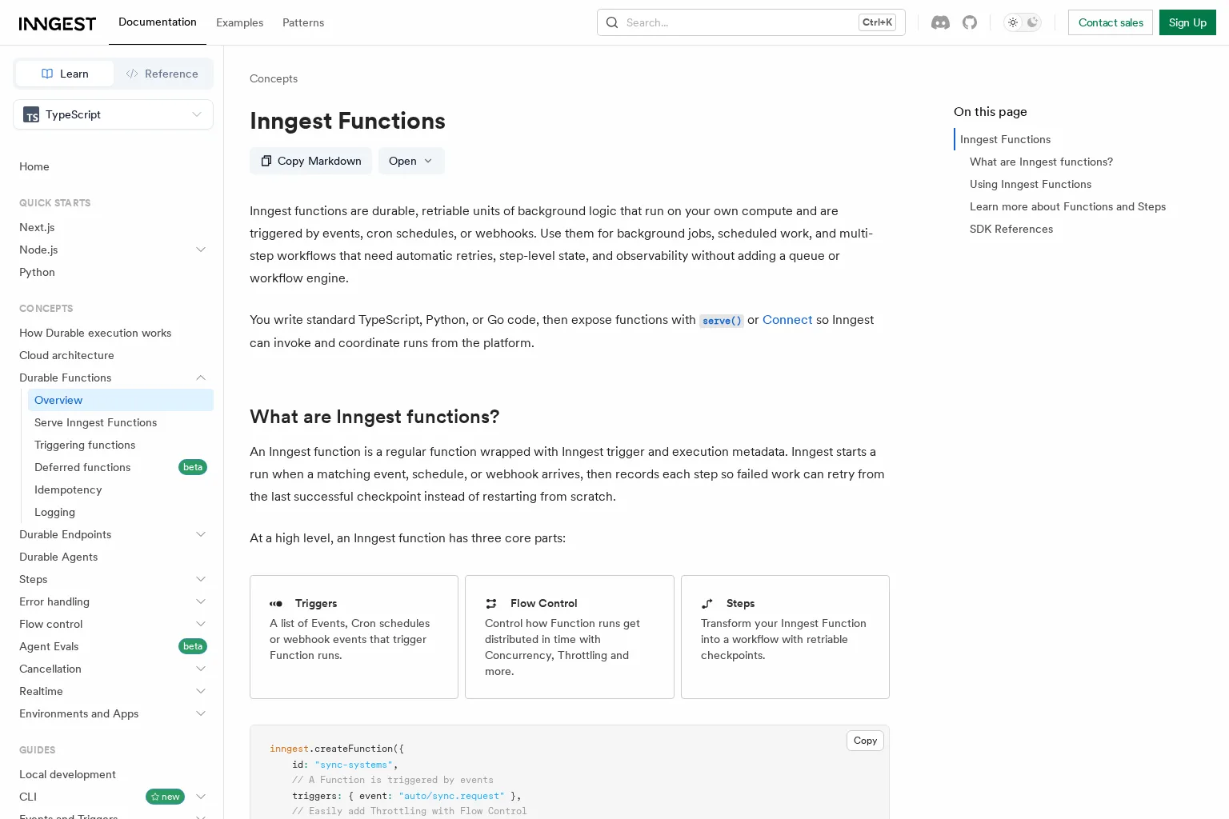Click the TypeScript TS icon
Viewport: 1229px width, 819px height.
click(31, 114)
